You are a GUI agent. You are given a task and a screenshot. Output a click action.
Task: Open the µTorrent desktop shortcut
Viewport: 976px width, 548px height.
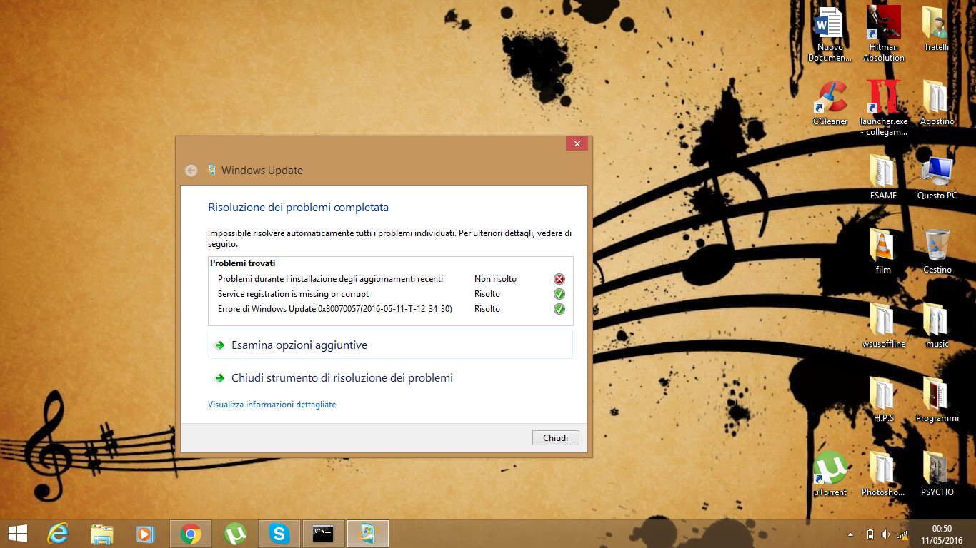click(830, 474)
